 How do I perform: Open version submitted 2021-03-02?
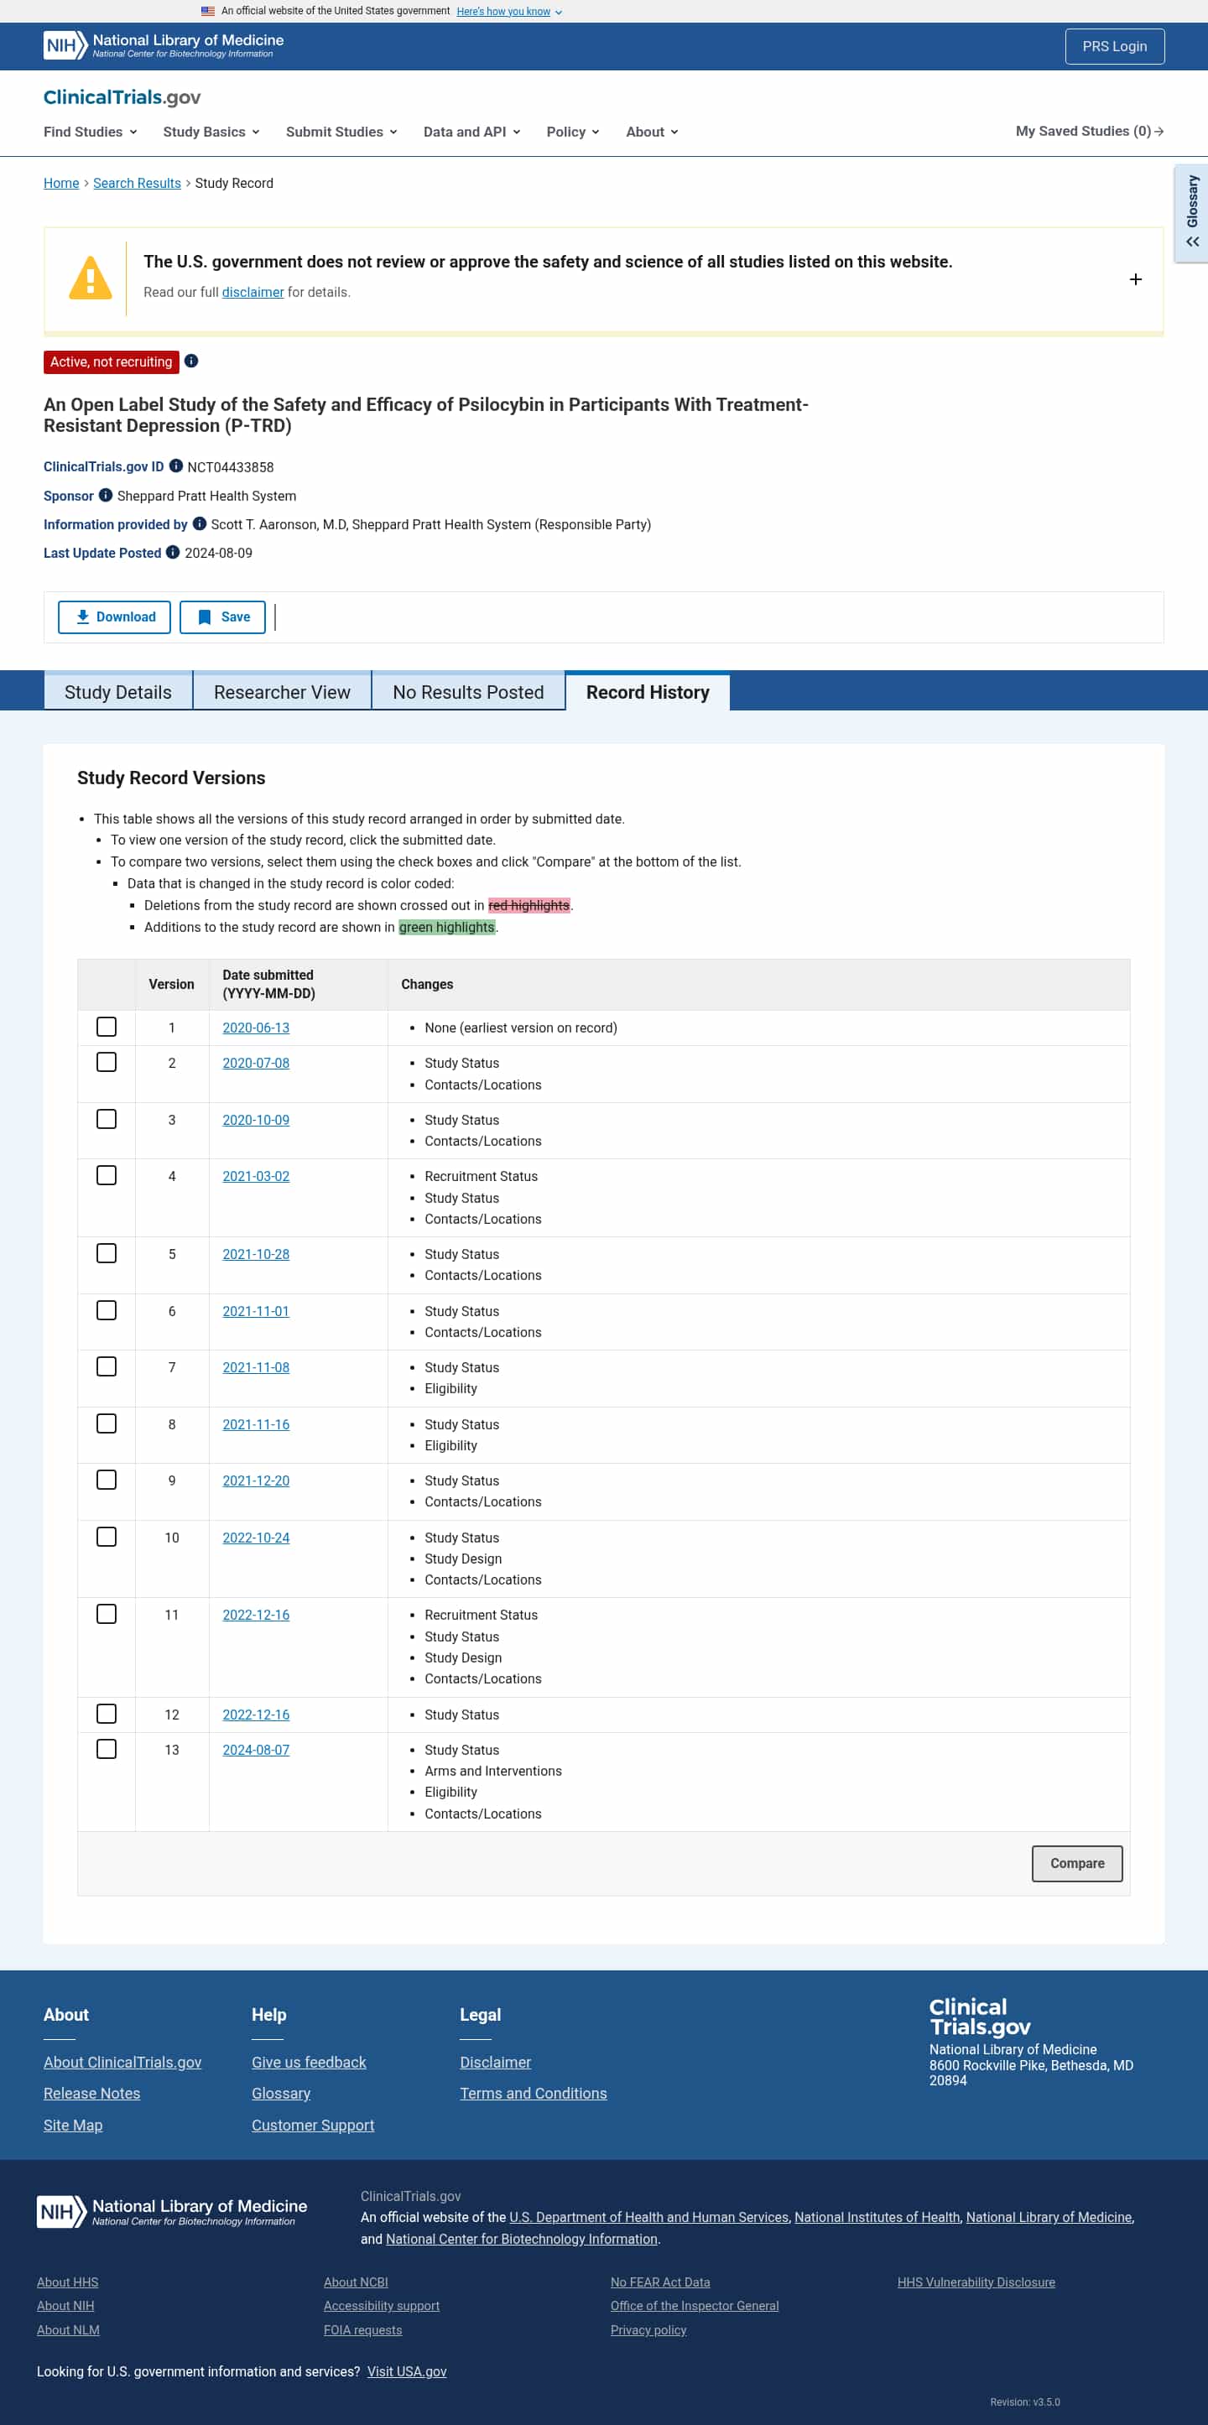[255, 1176]
